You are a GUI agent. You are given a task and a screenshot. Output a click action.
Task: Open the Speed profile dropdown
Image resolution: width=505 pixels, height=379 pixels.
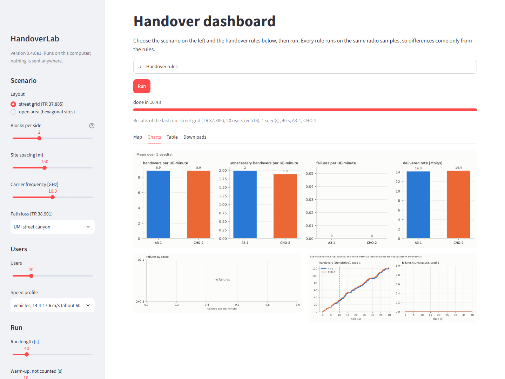(x=53, y=305)
